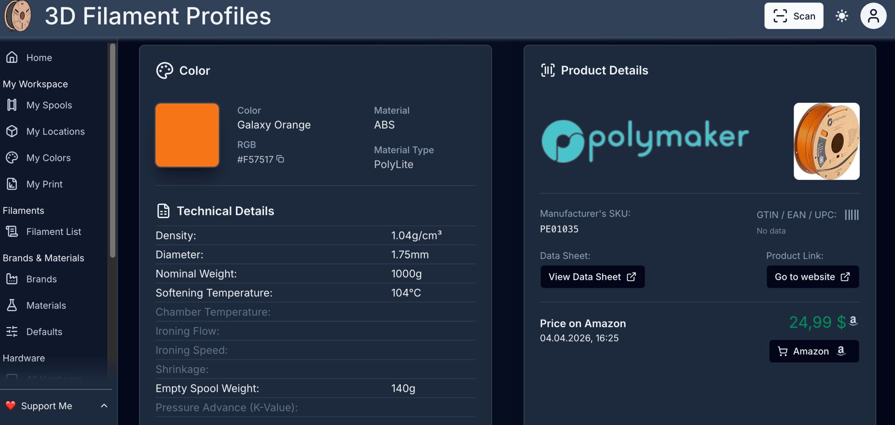
Task: Click the orange spool product thumbnail
Action: 826,141
